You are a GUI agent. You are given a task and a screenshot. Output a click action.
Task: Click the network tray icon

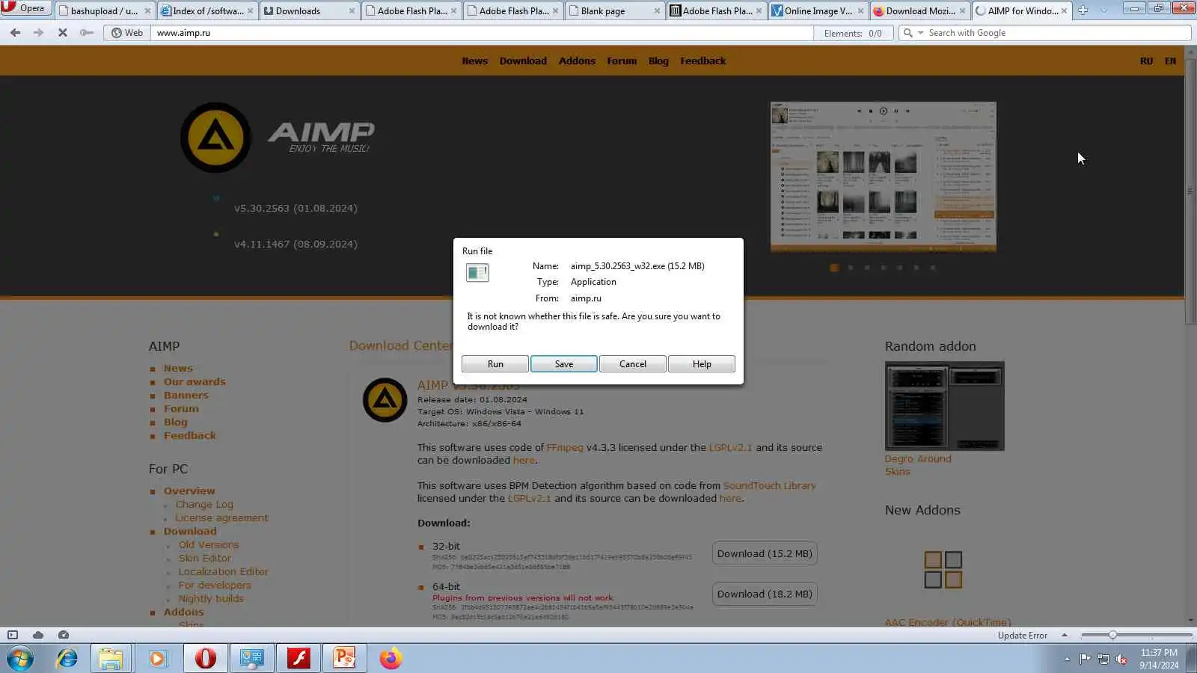pyautogui.click(x=1103, y=659)
